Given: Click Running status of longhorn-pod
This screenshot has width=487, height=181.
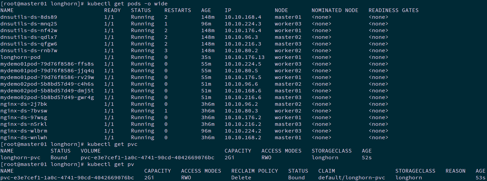Looking at the screenshot, I should 143,57.
